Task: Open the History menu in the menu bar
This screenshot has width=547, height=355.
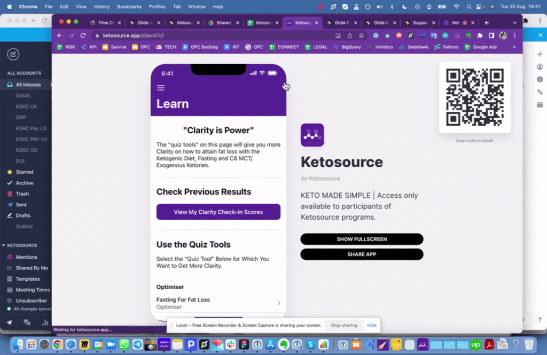Action: pos(101,6)
